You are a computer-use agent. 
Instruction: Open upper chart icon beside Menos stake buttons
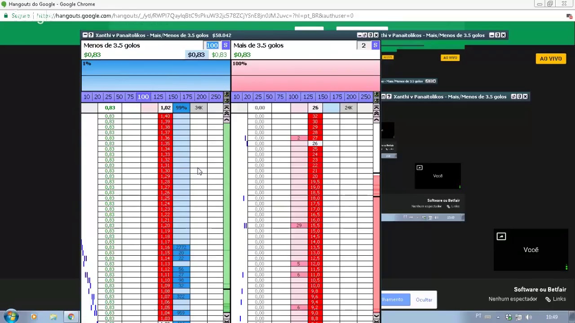click(226, 94)
